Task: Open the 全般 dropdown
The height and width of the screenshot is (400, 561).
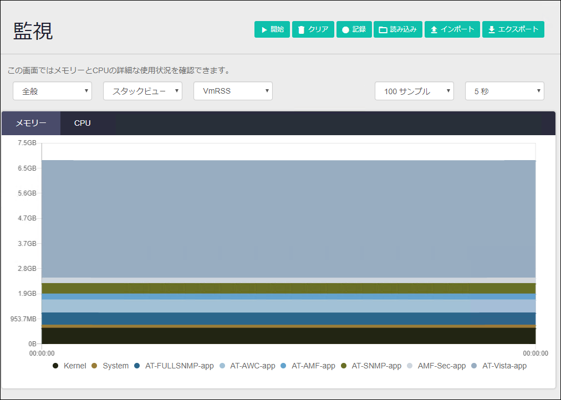Action: pos(52,91)
